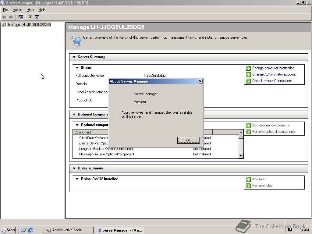
Task: Open the Start menu
Action: [8, 230]
